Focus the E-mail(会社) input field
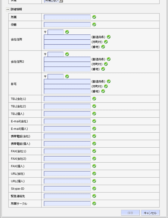This screenshot has width=168, height=218. point(67,121)
